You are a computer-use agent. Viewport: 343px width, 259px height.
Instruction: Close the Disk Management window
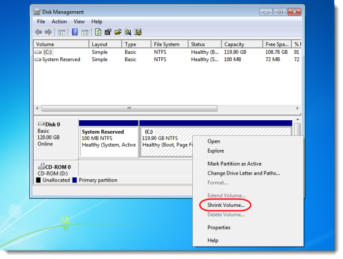tap(295, 12)
